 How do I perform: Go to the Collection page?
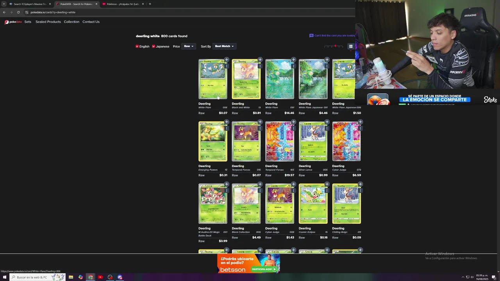point(71,22)
